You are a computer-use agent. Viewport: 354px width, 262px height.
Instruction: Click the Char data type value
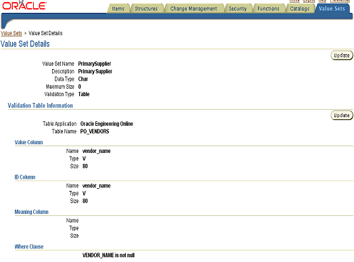(x=83, y=79)
